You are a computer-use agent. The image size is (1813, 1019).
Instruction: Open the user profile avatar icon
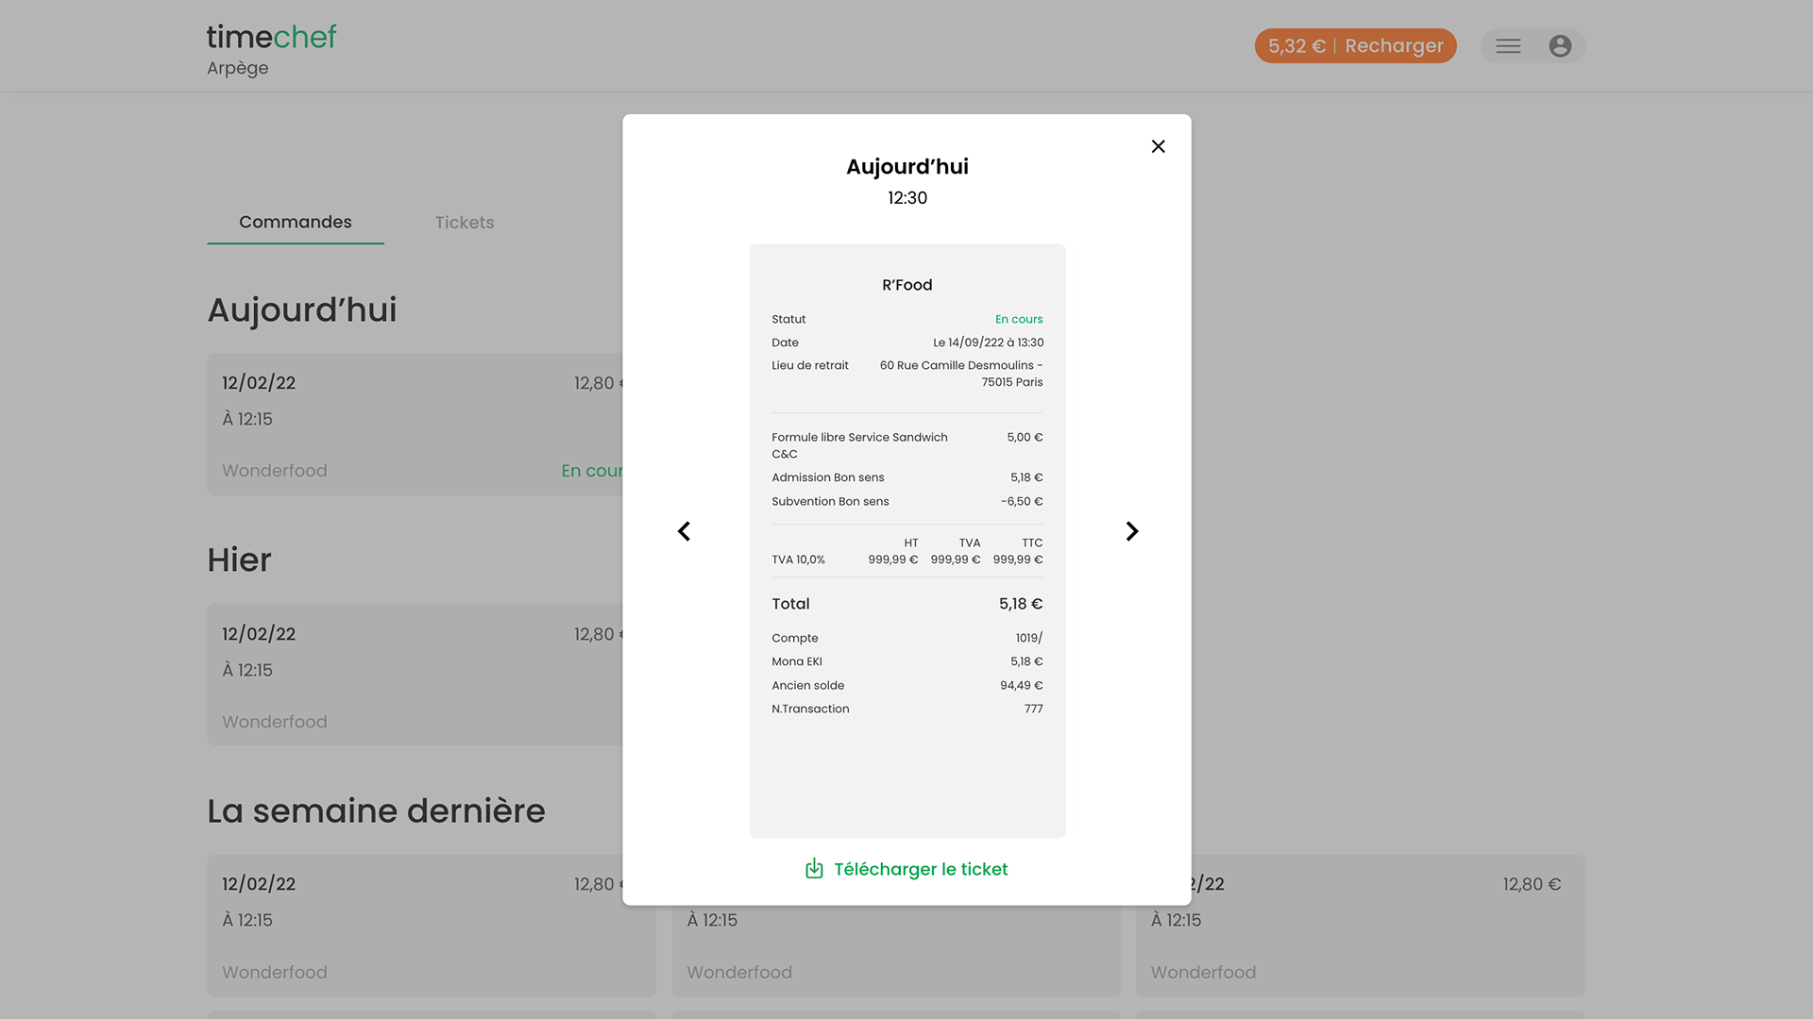[1560, 46]
